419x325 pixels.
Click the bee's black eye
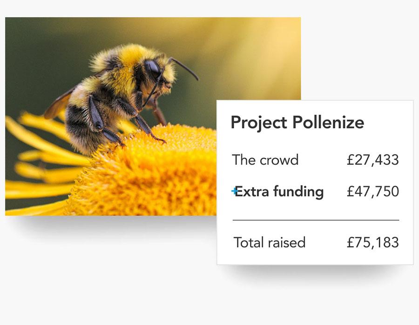[152, 68]
